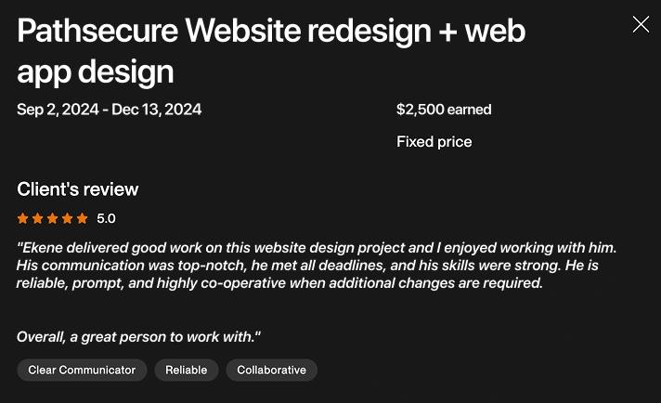
Task: Click "app design" on the title's second line
Action: [95, 71]
